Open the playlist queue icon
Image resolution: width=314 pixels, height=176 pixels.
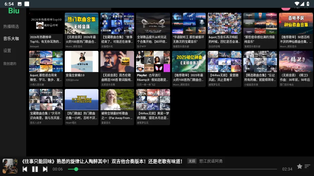[307, 166]
